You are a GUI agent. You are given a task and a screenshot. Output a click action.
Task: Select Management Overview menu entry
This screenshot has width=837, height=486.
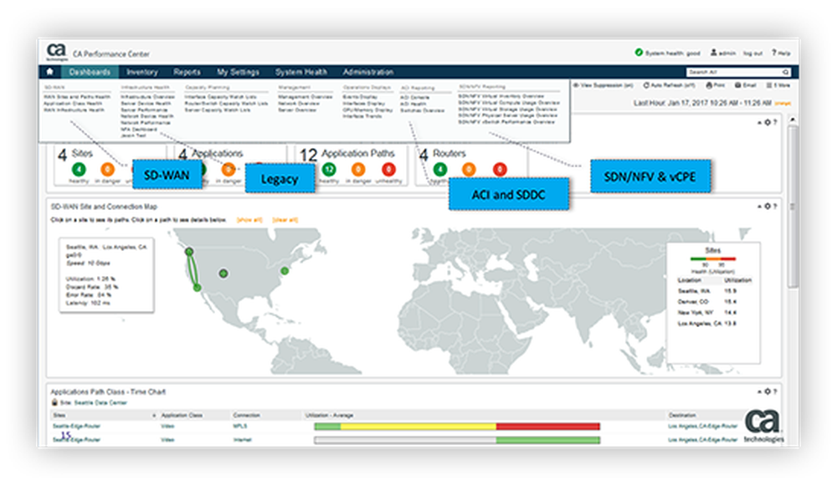click(x=306, y=97)
